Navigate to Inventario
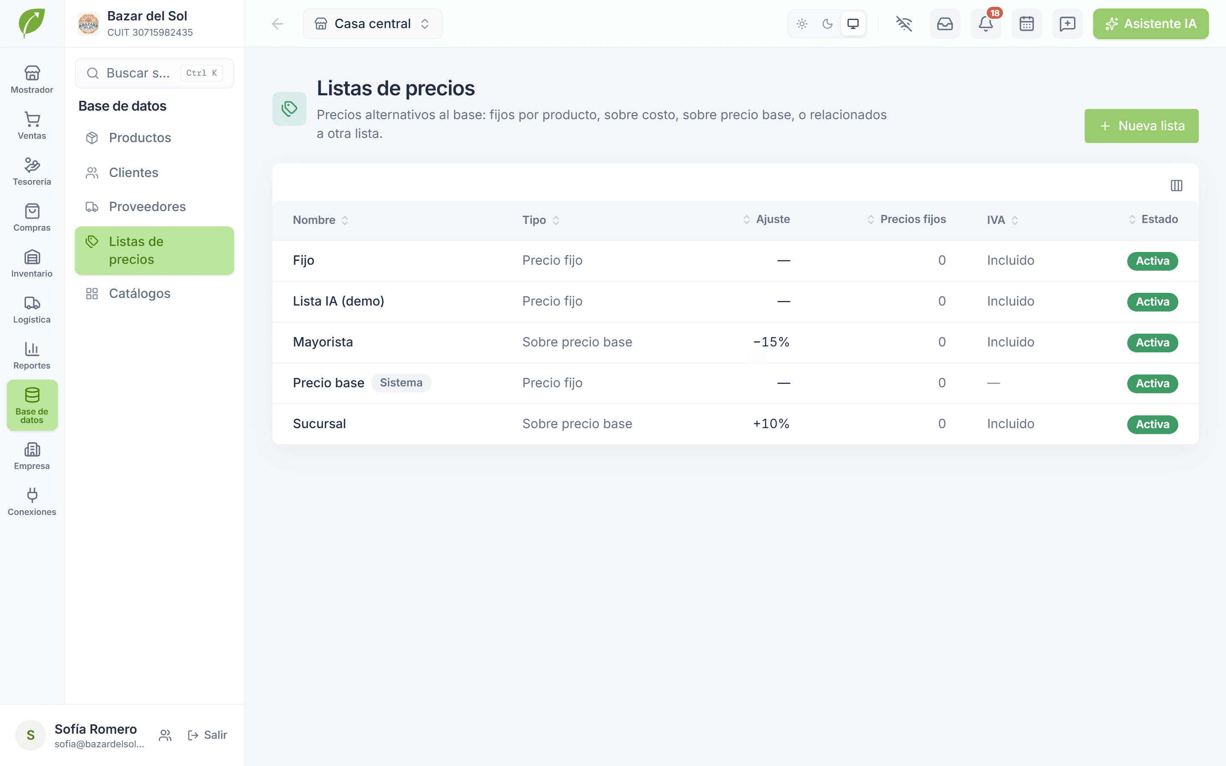 click(32, 263)
